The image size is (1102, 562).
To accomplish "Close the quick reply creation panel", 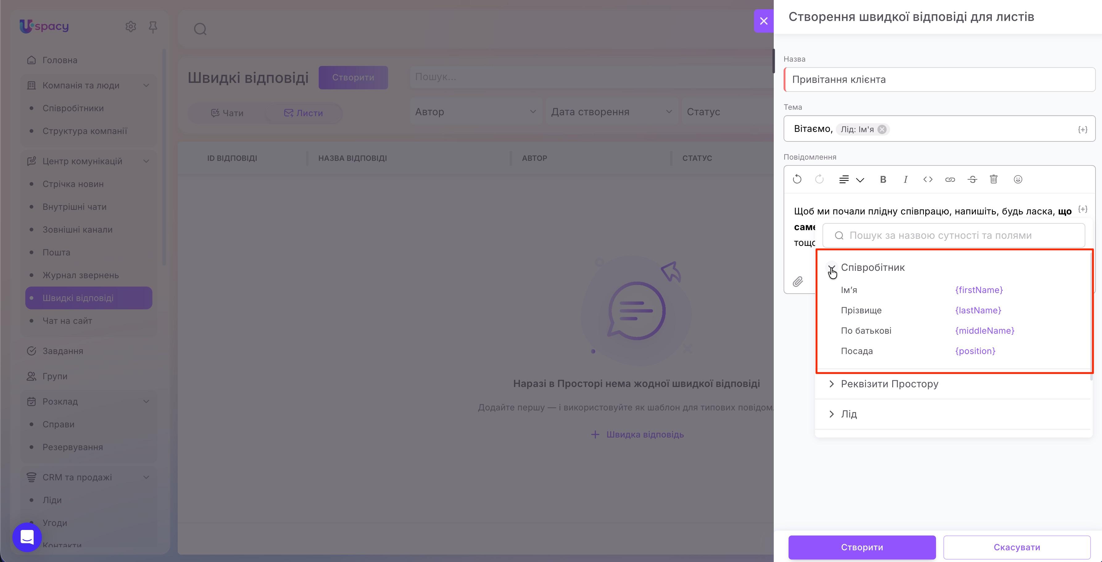I will click(764, 21).
